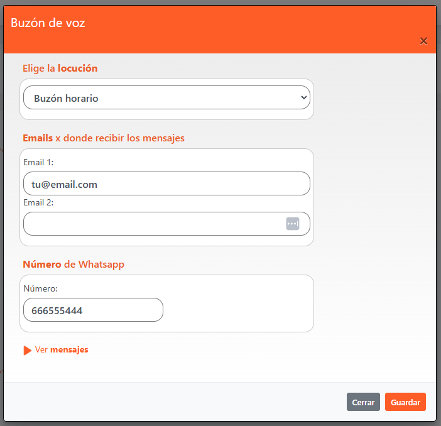Click the Email 2 input field
This screenshot has height=426, width=441.
pos(166,224)
